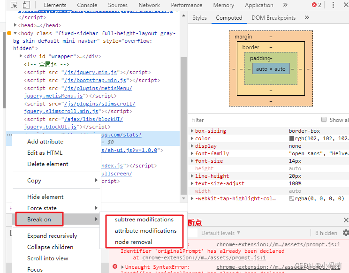Switch to the Styles sidebar tab
Viewport: 349px width, 273px height.
pos(199,17)
